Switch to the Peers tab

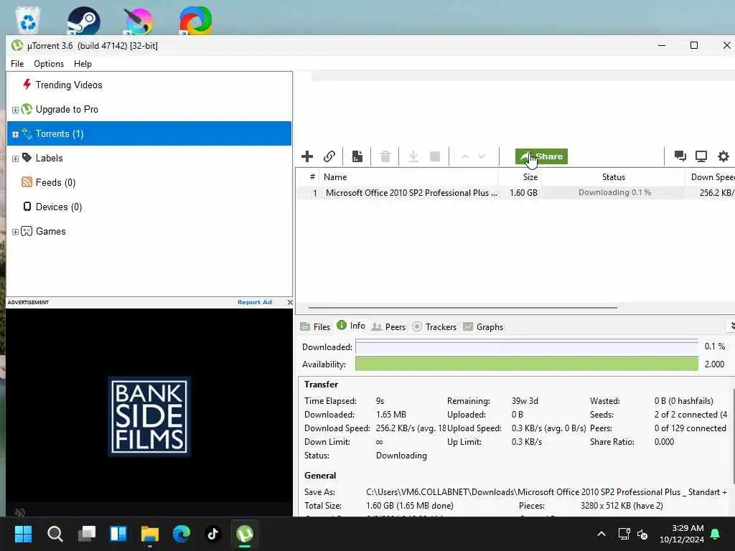388,326
